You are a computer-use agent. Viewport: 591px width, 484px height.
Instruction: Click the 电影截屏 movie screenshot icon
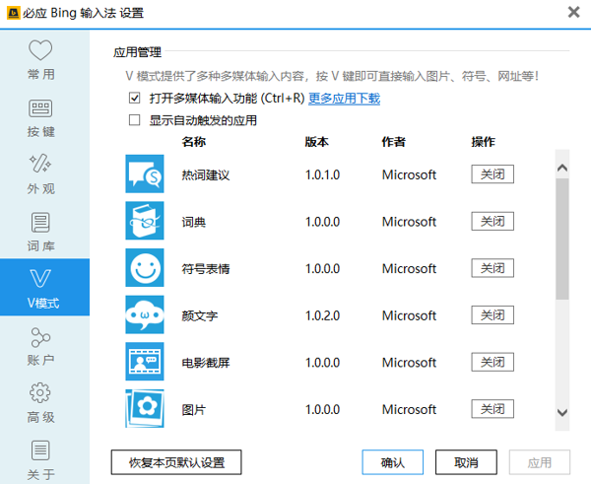tap(145, 362)
